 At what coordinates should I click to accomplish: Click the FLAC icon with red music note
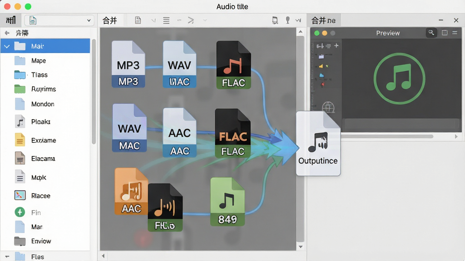233,65
